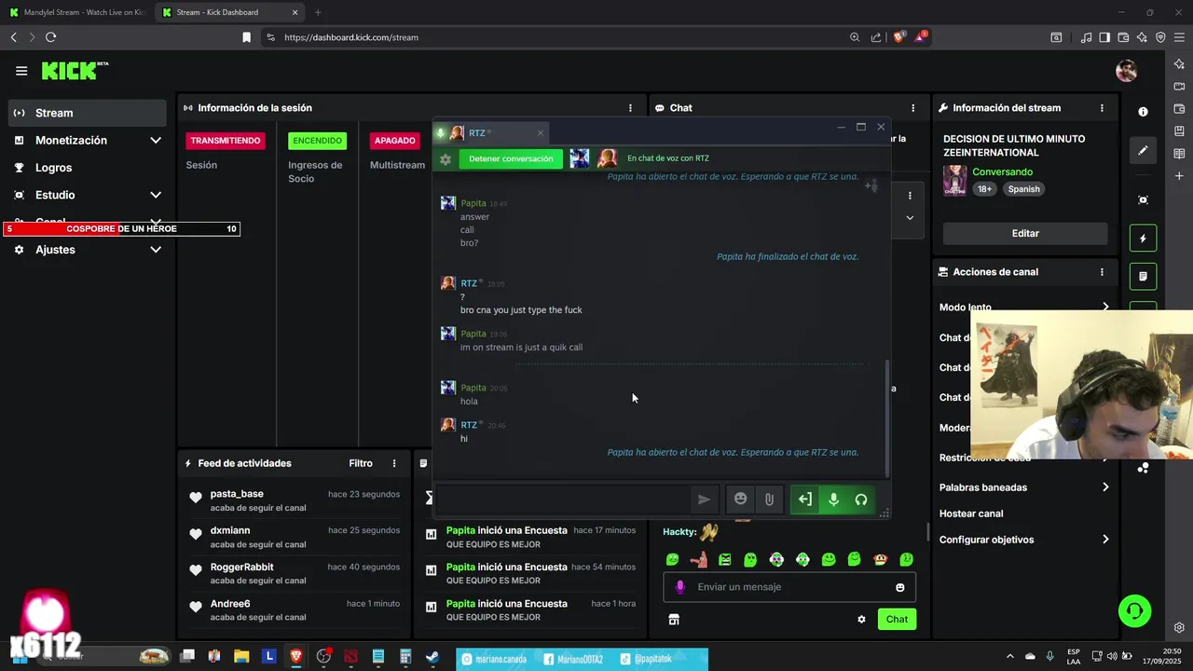Toggle headphones audio in Steam voice chat
The height and width of the screenshot is (671, 1193).
pyautogui.click(x=861, y=500)
